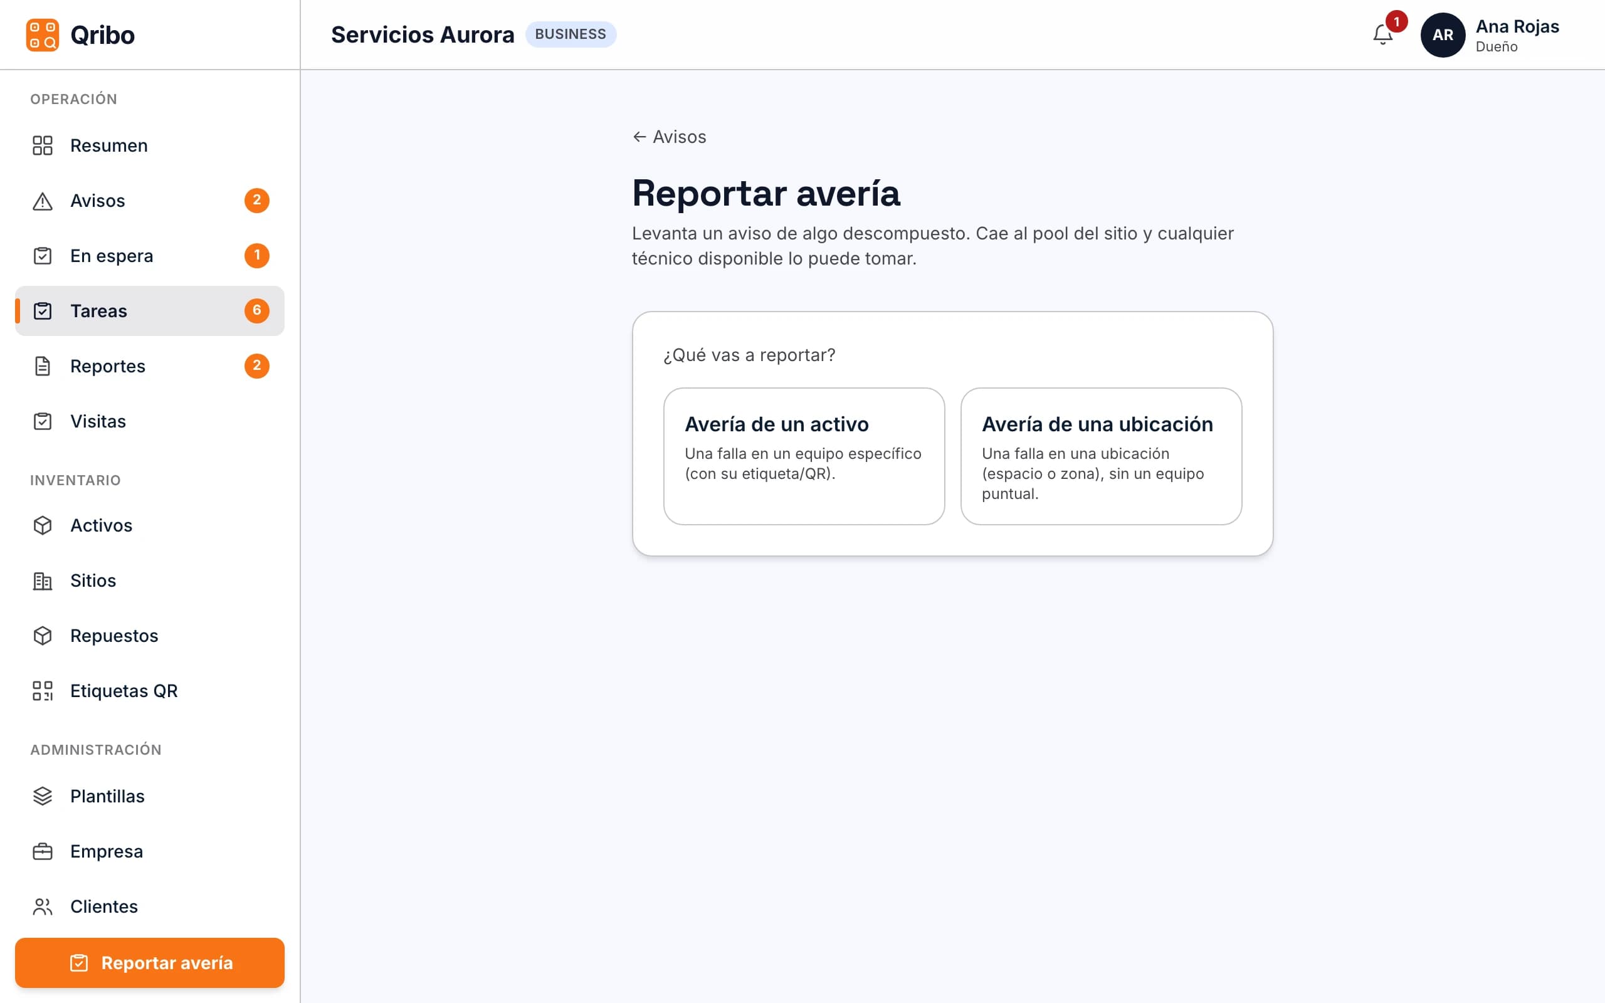Click the ADMINISTRACIÓN section header

pos(96,750)
